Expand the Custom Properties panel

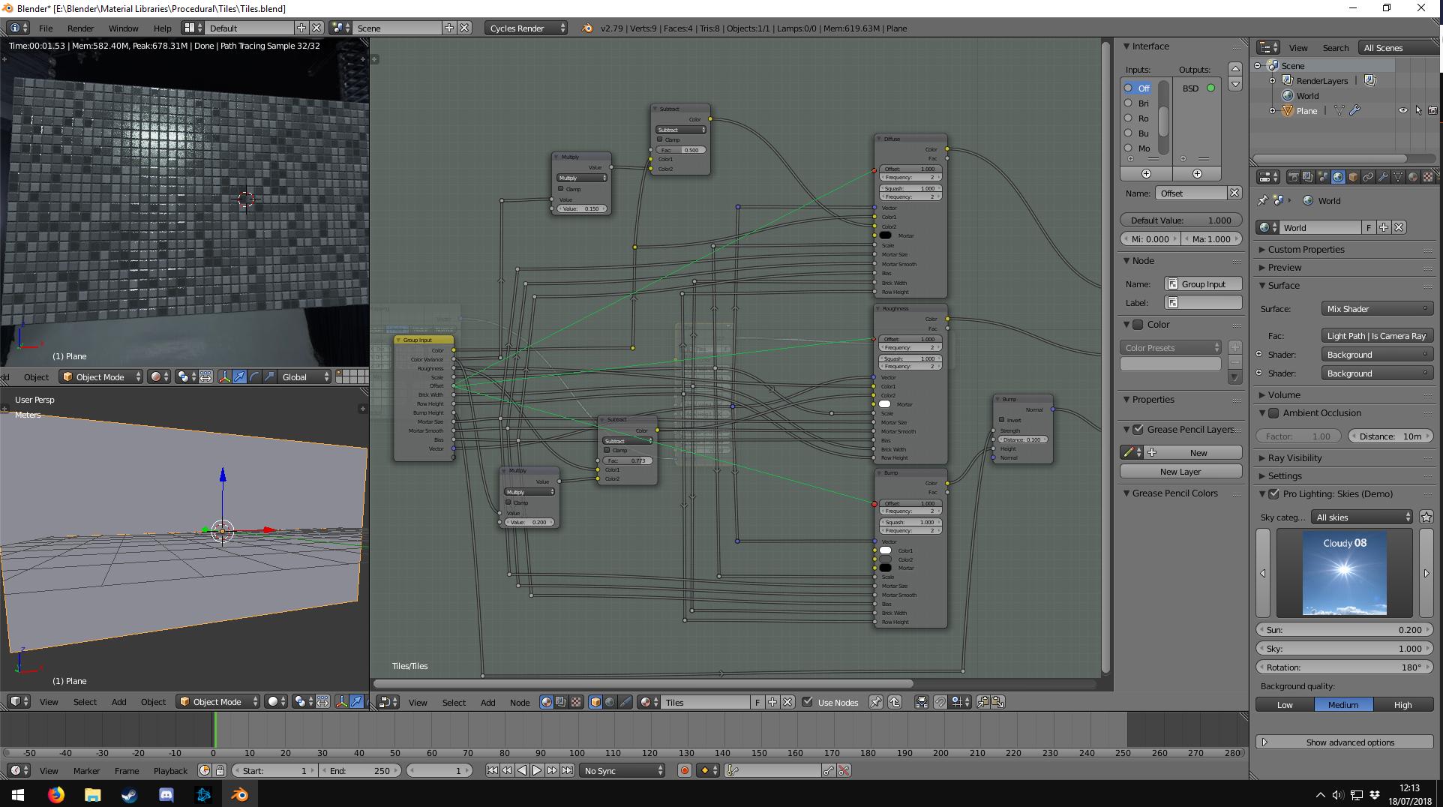click(x=1306, y=249)
